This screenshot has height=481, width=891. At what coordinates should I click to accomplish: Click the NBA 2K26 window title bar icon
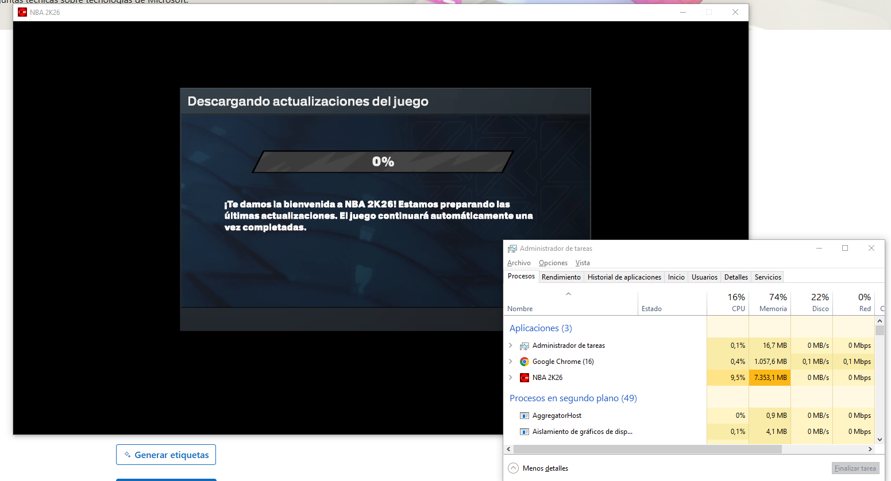coord(22,12)
